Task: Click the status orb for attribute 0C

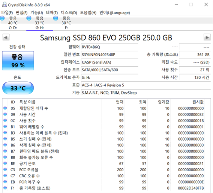Action: point(5,120)
